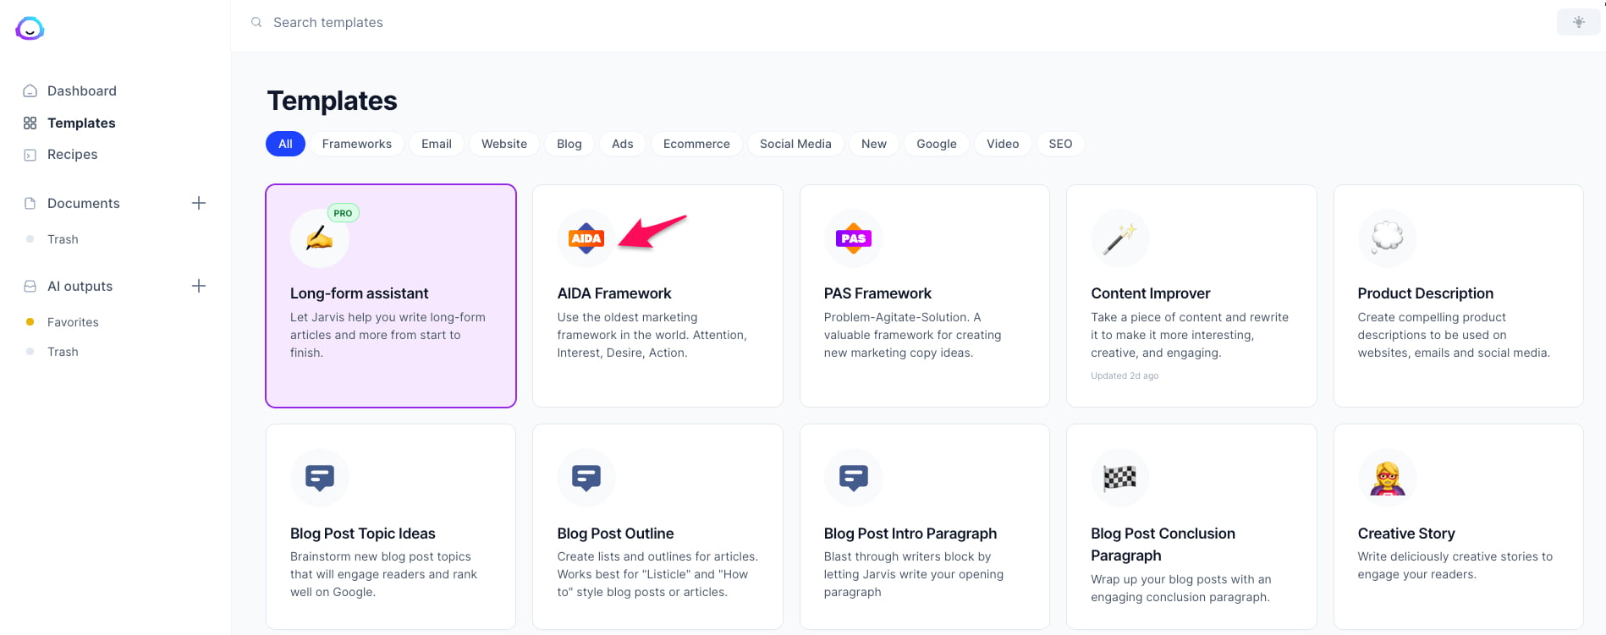
Task: Click the Recipes sidebar icon
Action: click(x=30, y=155)
